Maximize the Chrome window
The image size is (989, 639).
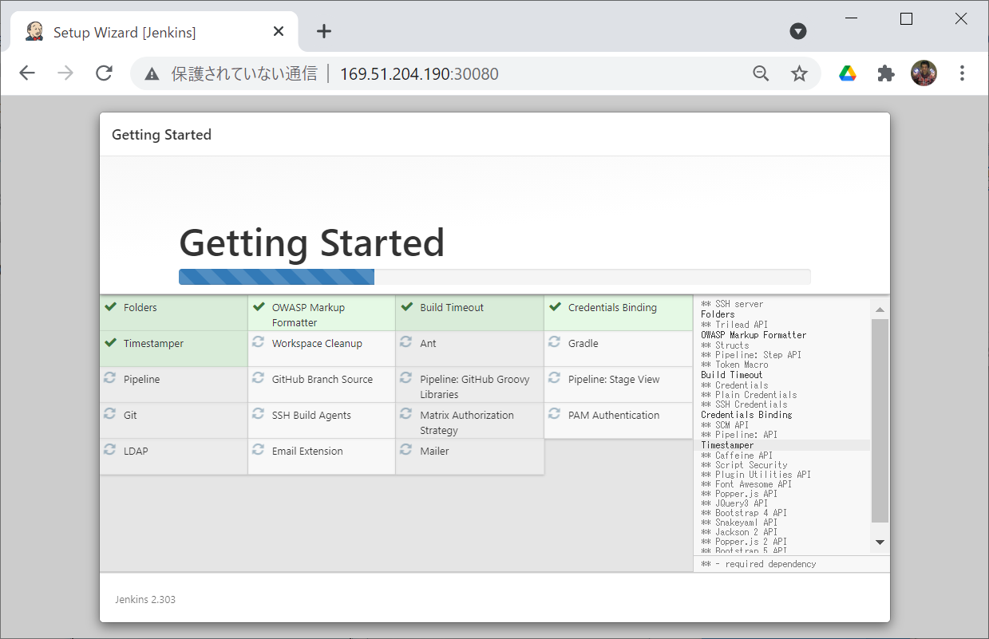click(x=906, y=19)
